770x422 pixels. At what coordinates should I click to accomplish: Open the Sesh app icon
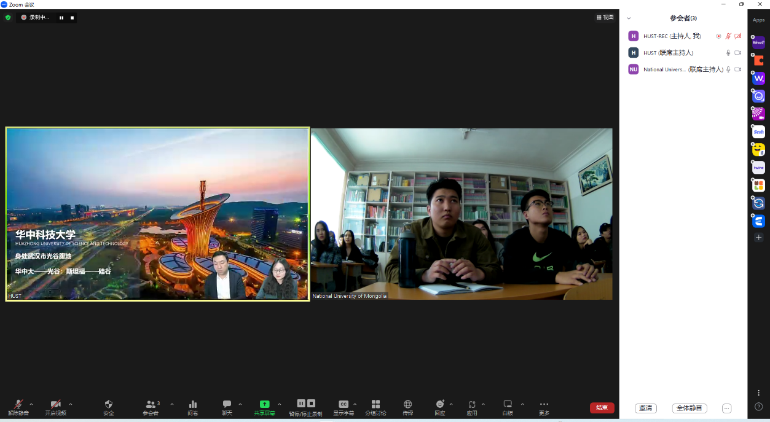point(759,131)
